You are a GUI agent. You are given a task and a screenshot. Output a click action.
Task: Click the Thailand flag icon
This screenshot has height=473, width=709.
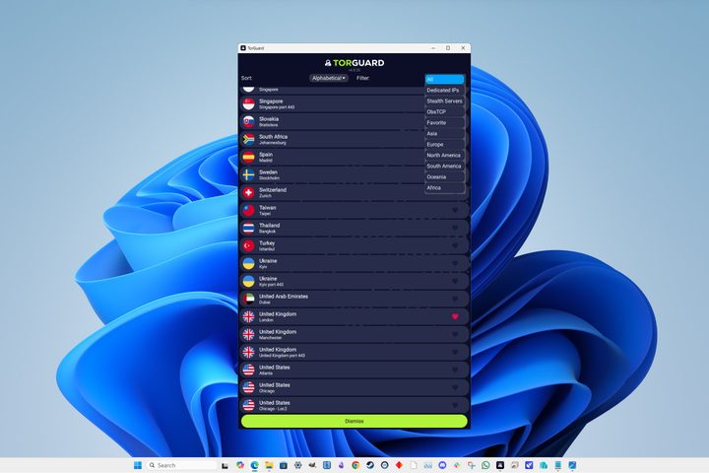248,229
